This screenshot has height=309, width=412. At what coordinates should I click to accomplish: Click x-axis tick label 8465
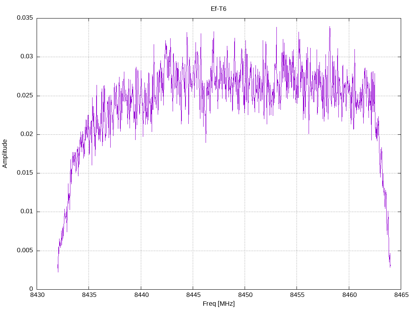click(x=402, y=295)
